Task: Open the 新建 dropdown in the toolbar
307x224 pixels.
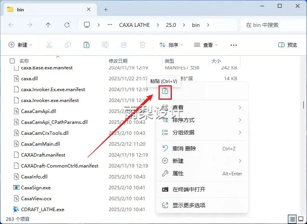Action: (20, 45)
